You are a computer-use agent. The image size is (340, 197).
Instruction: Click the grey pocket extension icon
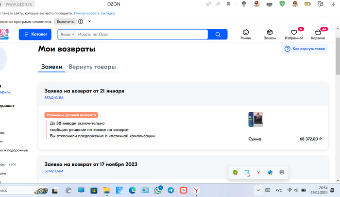click(x=269, y=4)
